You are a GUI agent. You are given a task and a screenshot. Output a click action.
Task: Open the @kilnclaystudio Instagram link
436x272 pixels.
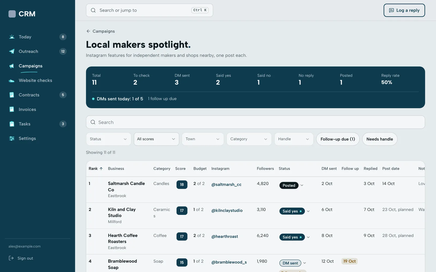(227, 211)
